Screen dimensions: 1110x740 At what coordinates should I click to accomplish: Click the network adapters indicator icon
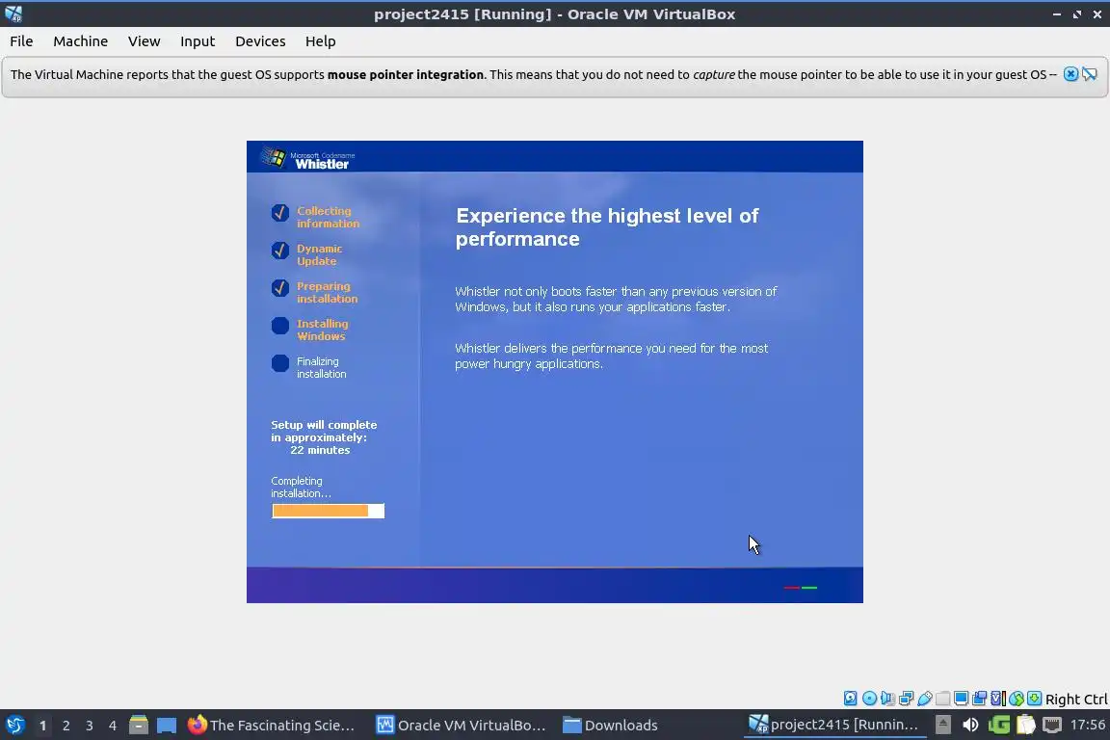click(x=906, y=699)
